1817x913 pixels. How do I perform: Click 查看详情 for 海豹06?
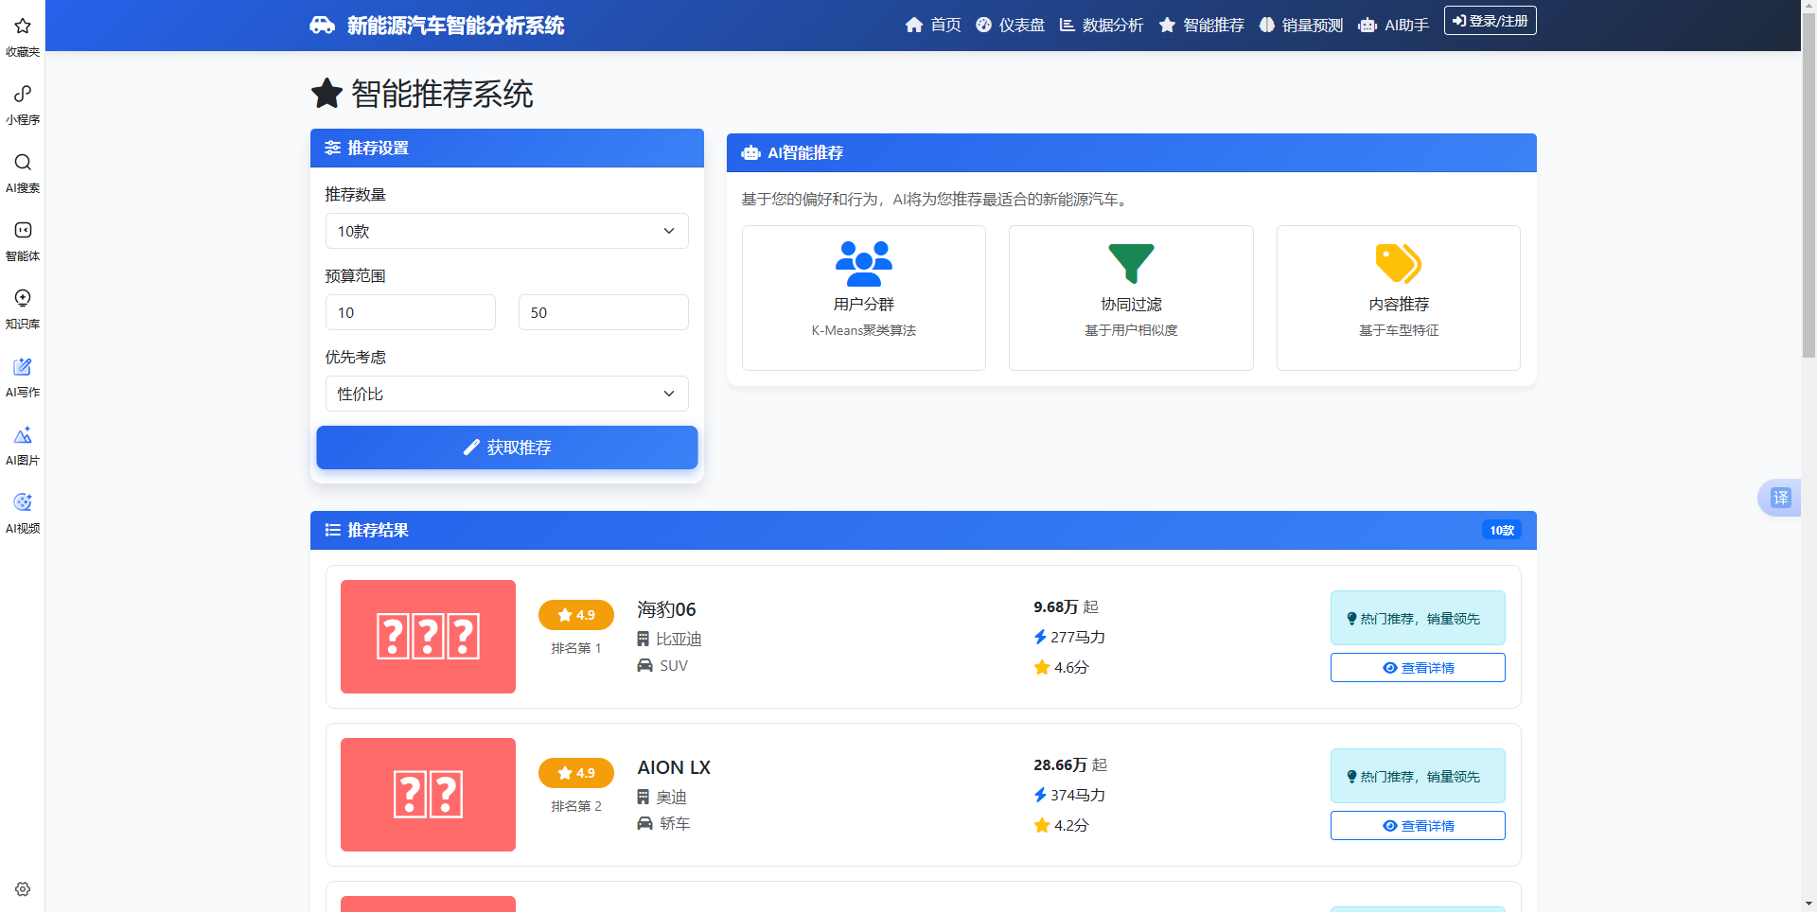tap(1418, 668)
